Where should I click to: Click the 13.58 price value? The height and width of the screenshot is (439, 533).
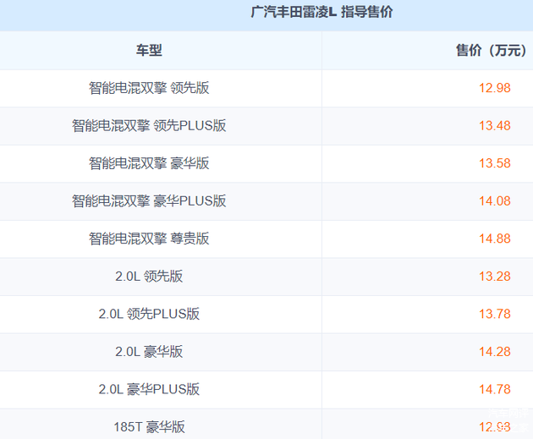(494, 163)
